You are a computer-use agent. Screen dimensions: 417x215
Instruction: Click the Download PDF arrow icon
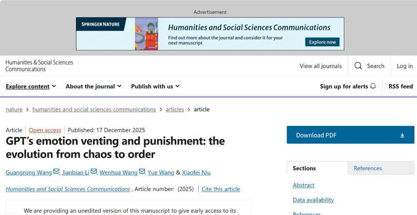coord(403,135)
